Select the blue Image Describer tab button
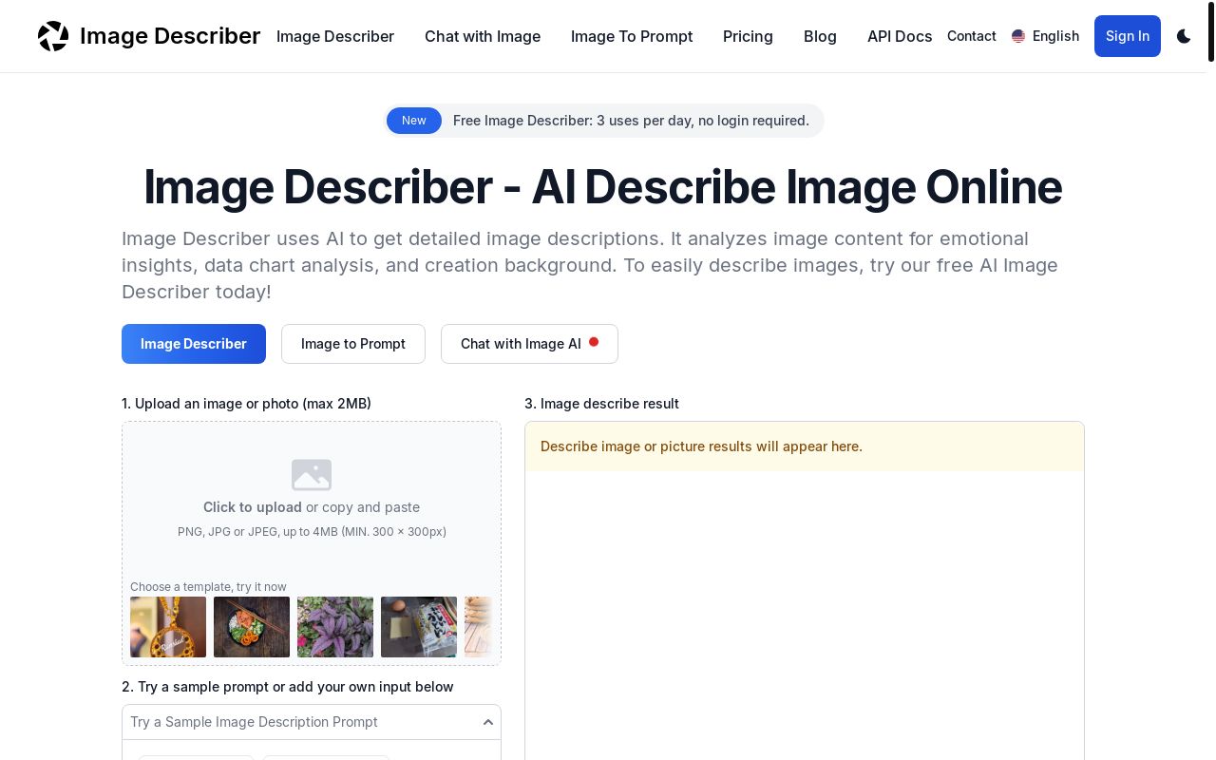Image resolution: width=1216 pixels, height=760 pixels. pos(194,344)
